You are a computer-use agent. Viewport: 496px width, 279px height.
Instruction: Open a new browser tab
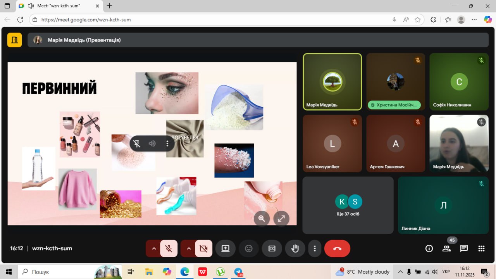tap(110, 6)
